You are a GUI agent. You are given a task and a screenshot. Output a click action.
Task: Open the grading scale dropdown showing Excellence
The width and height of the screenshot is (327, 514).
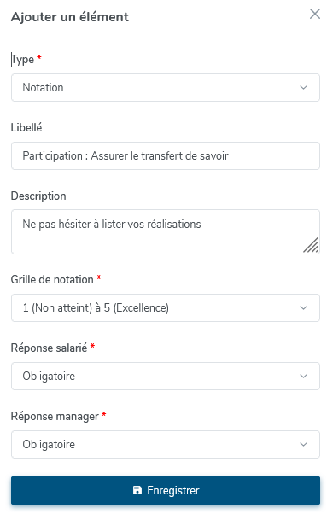click(x=166, y=308)
